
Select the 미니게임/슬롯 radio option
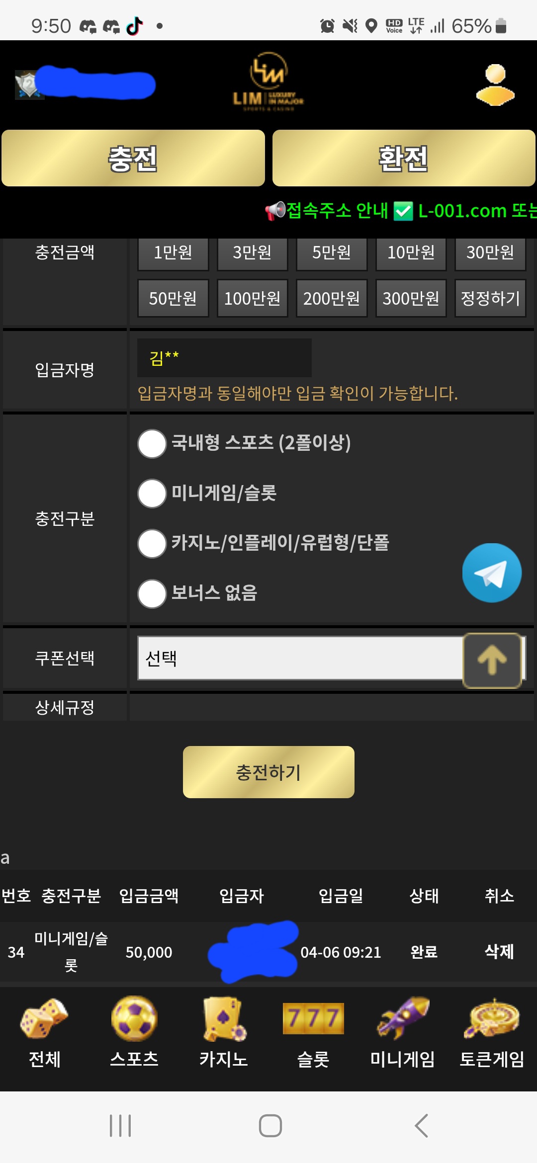(152, 494)
